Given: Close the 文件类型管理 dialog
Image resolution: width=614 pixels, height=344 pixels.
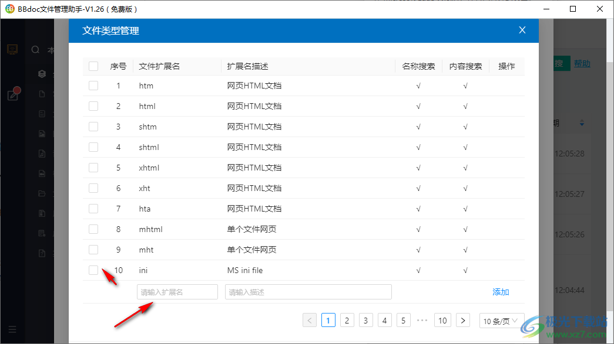Looking at the screenshot, I should (x=522, y=30).
